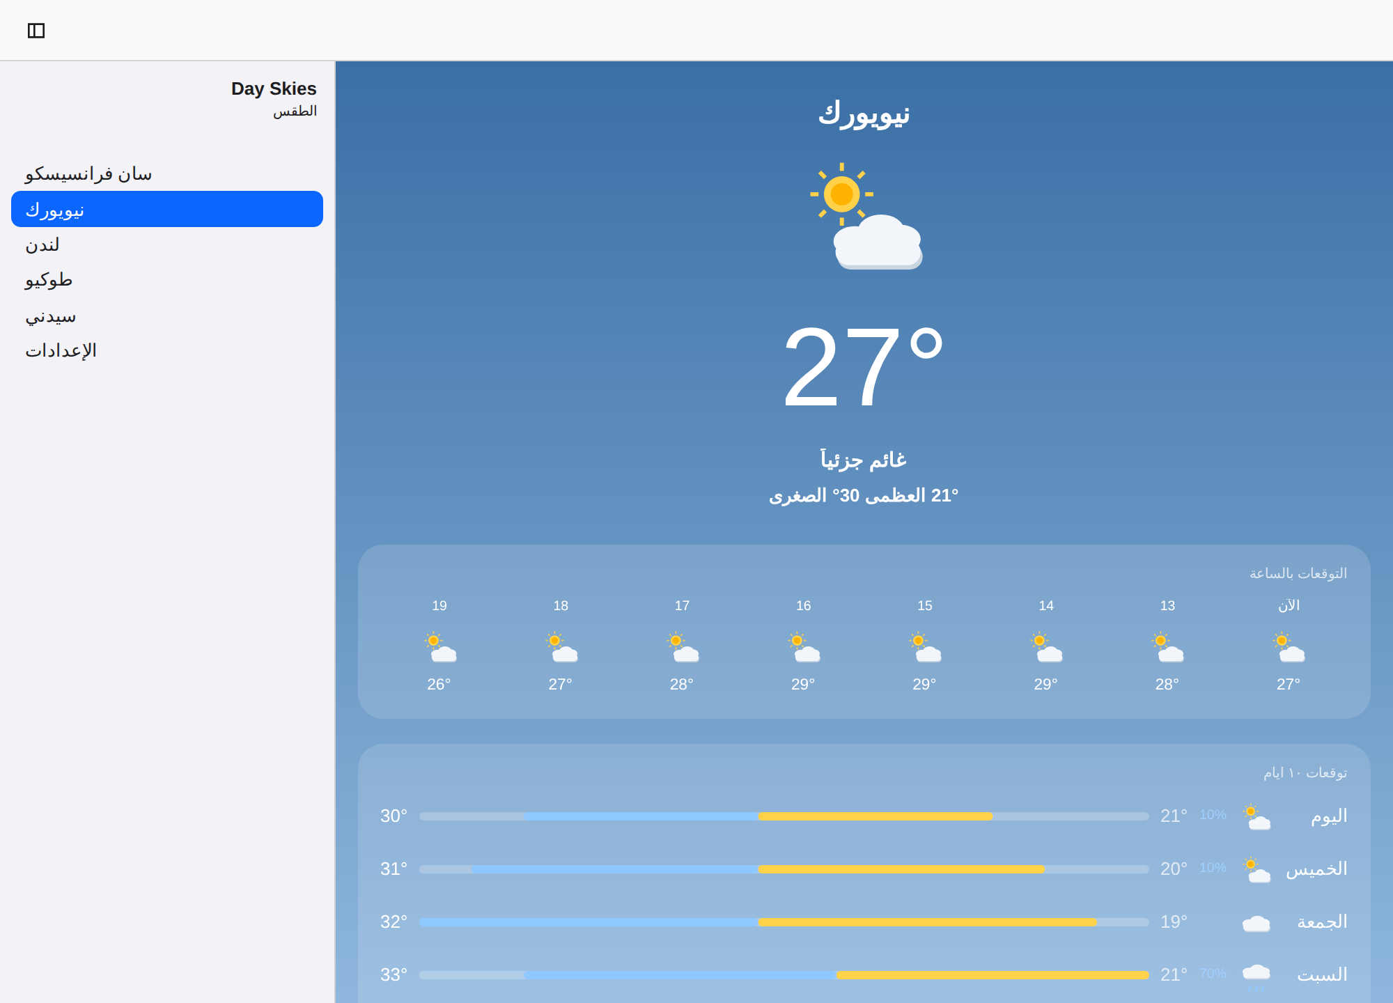Image resolution: width=1393 pixels, height=1003 pixels.
Task: Open الإعدادات settings entry
Action: 167,350
